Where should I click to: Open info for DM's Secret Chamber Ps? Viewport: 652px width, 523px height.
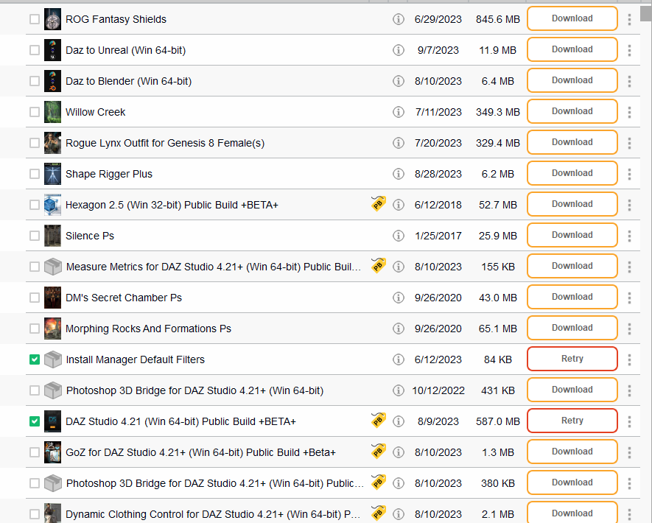[x=399, y=298]
